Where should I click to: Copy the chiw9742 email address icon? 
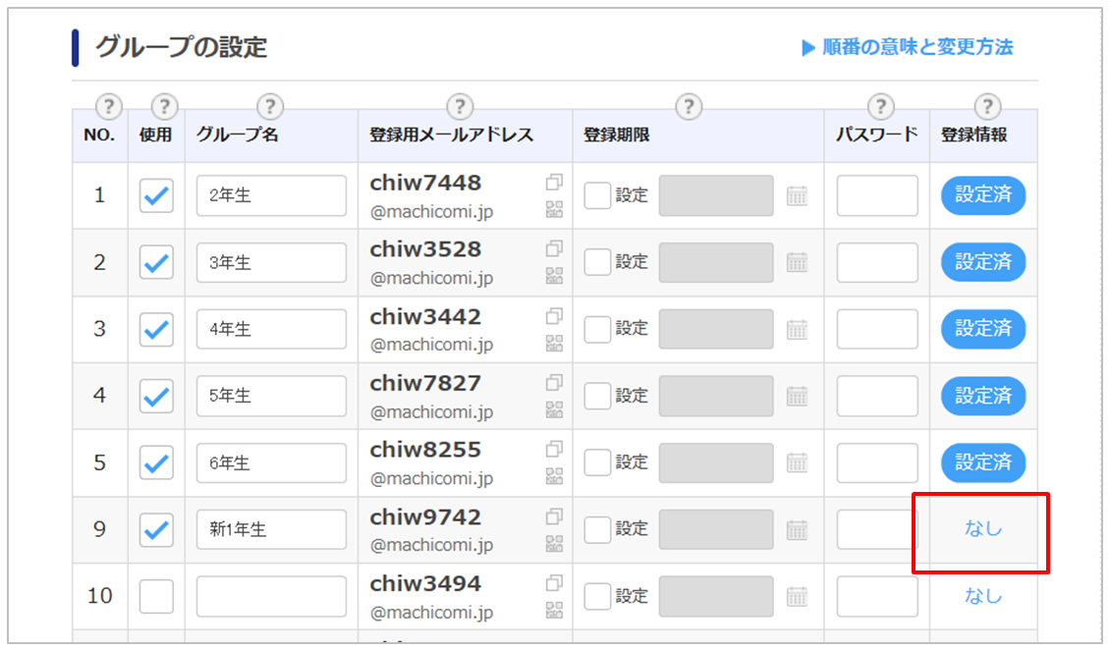click(554, 516)
